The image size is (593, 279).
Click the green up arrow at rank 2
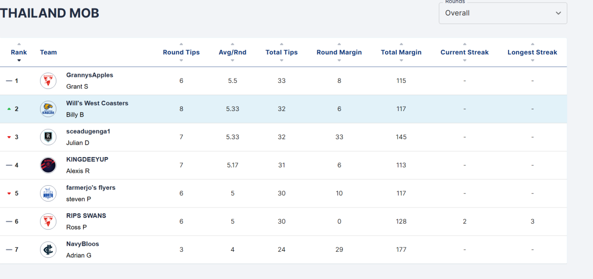click(x=9, y=109)
